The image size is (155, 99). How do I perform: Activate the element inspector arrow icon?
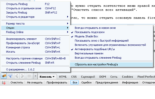pos(10,76)
